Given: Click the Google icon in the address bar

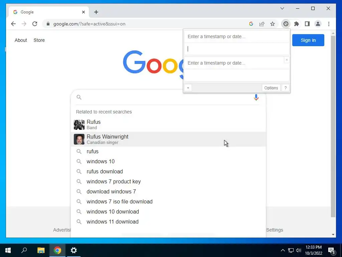Looking at the screenshot, I should [251, 24].
